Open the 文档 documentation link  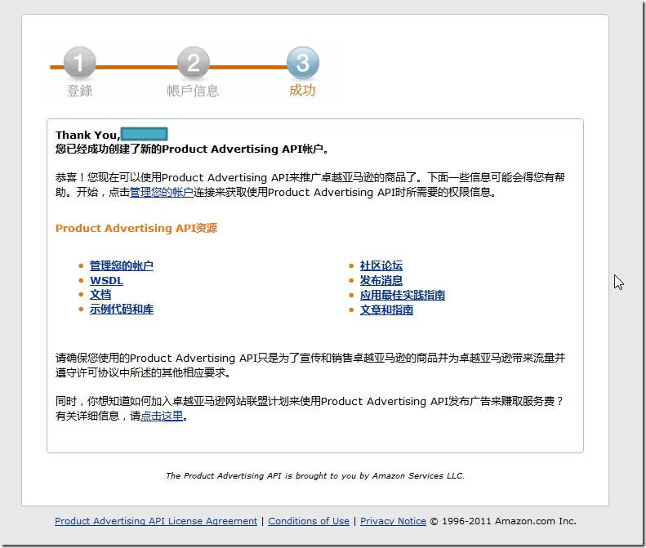(100, 295)
